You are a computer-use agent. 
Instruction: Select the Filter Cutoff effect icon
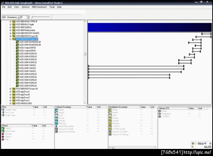pos(3,131)
